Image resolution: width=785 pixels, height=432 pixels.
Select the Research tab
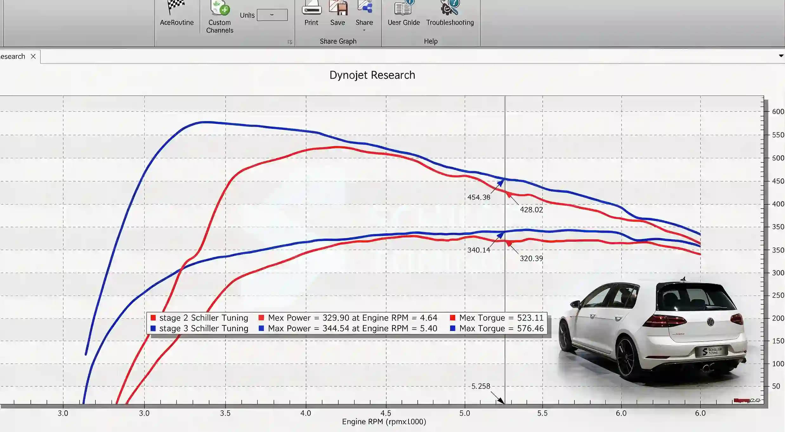coord(13,56)
